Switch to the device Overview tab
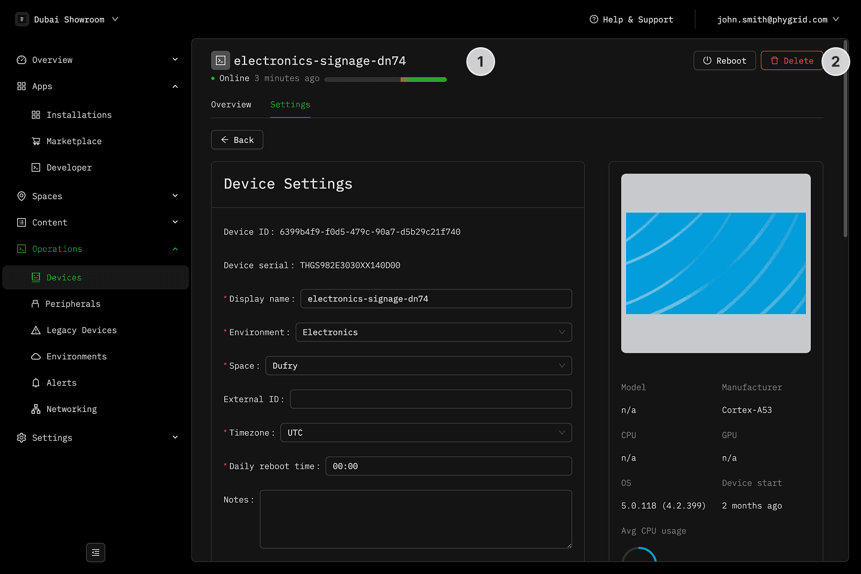This screenshot has width=861, height=574. click(x=231, y=105)
